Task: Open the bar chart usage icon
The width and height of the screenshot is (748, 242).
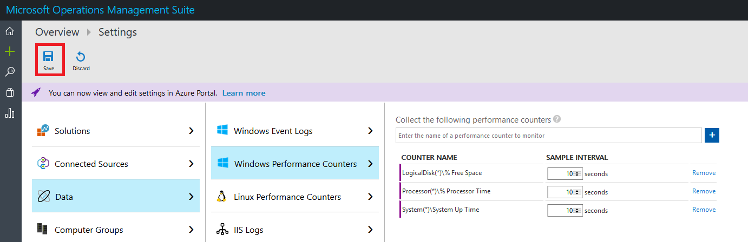Action: (x=10, y=113)
